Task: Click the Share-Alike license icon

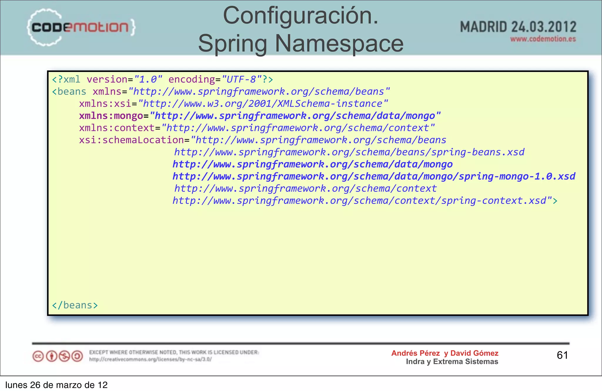Action: click(x=77, y=356)
